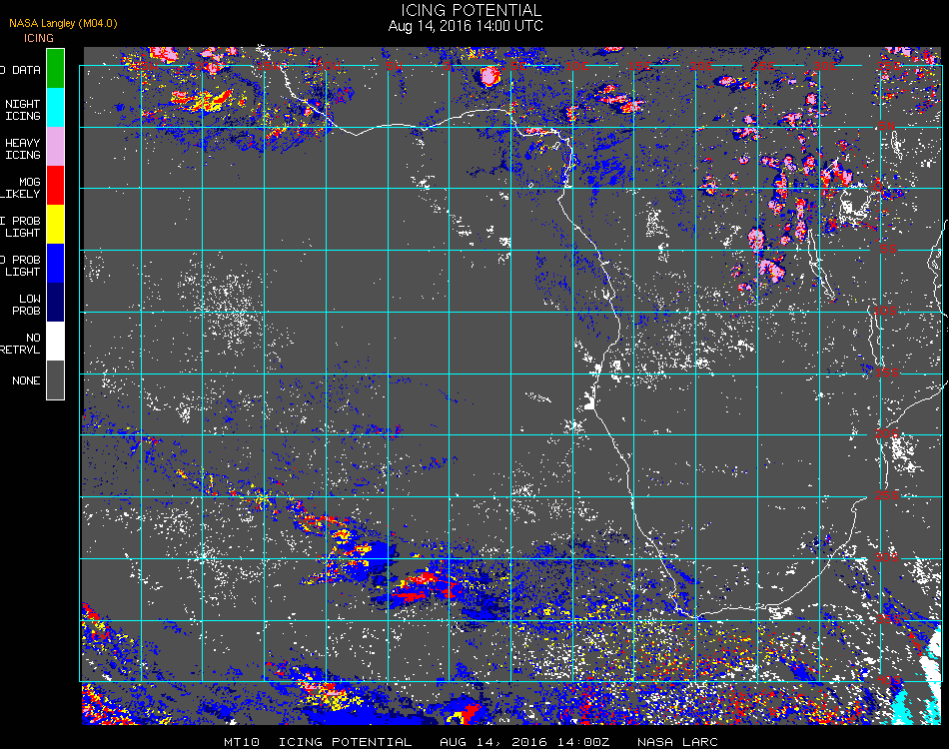
Task: Click the 'NONE' legend label
Action: (x=26, y=380)
